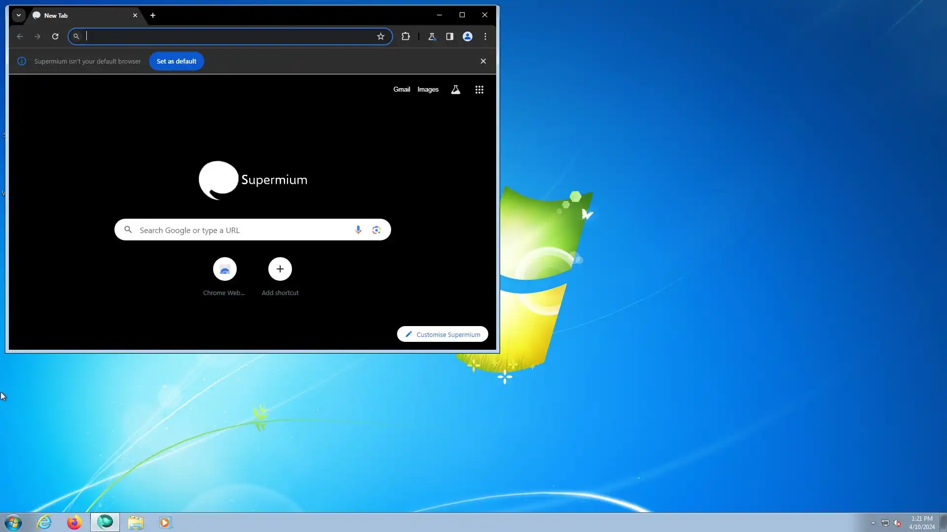Click Customise Supermium button

pos(442,334)
